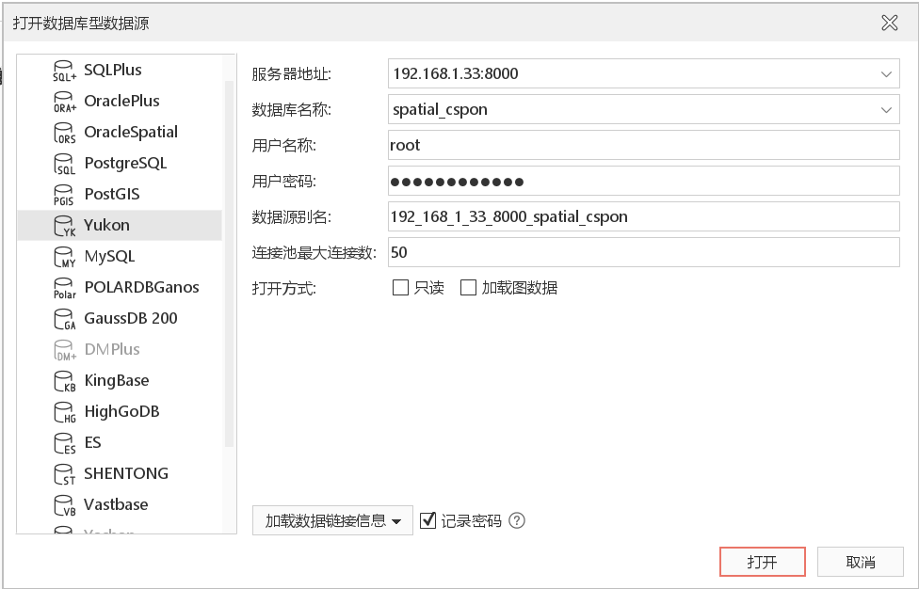Viewport: 919px width, 589px height.
Task: Select the GaussDB 200 icon
Action: point(64,319)
